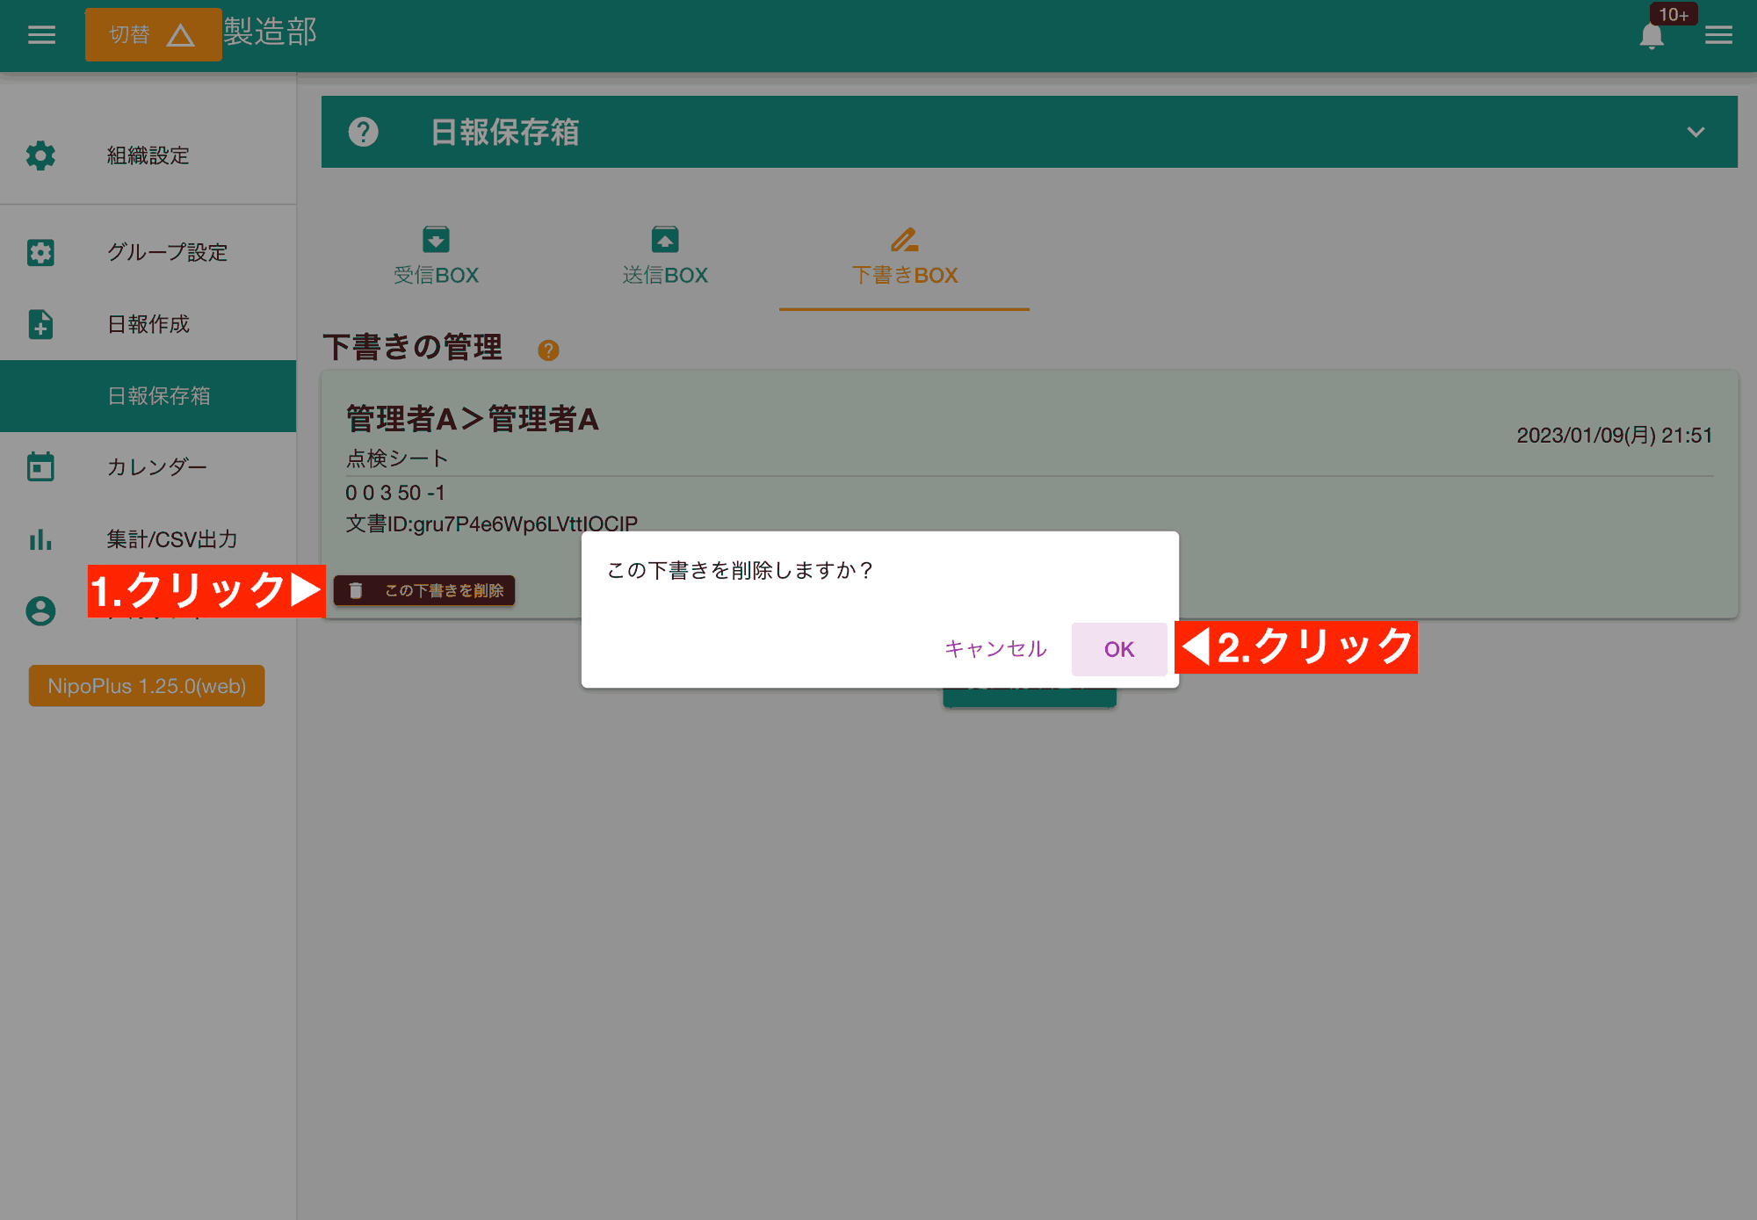Viewport: 1757px width, 1220px height.
Task: Open the left navigation hamburger menu
Action: pos(40,34)
